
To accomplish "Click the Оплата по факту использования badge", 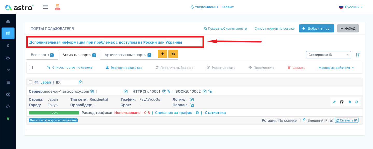I will pyautogui.click(x=53, y=120).
